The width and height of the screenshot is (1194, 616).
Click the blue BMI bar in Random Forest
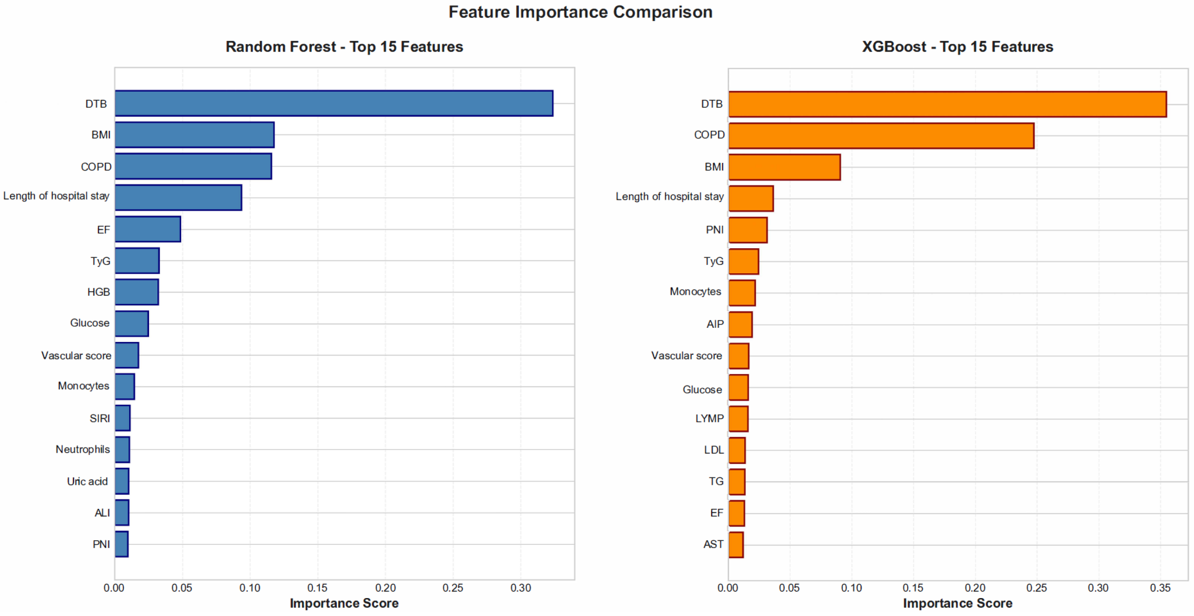tap(195, 135)
